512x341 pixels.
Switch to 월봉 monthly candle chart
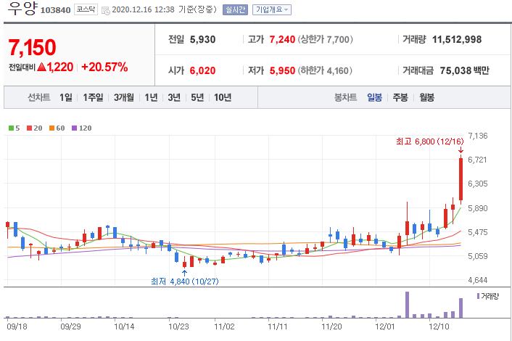(426, 98)
